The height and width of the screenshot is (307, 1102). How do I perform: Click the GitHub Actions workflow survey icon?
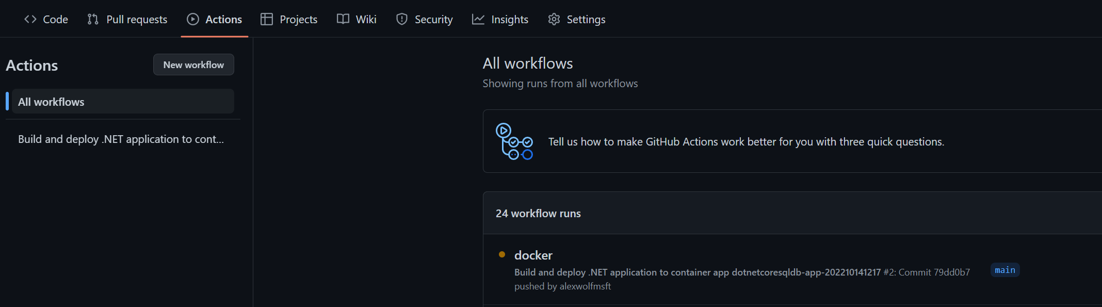tap(514, 141)
